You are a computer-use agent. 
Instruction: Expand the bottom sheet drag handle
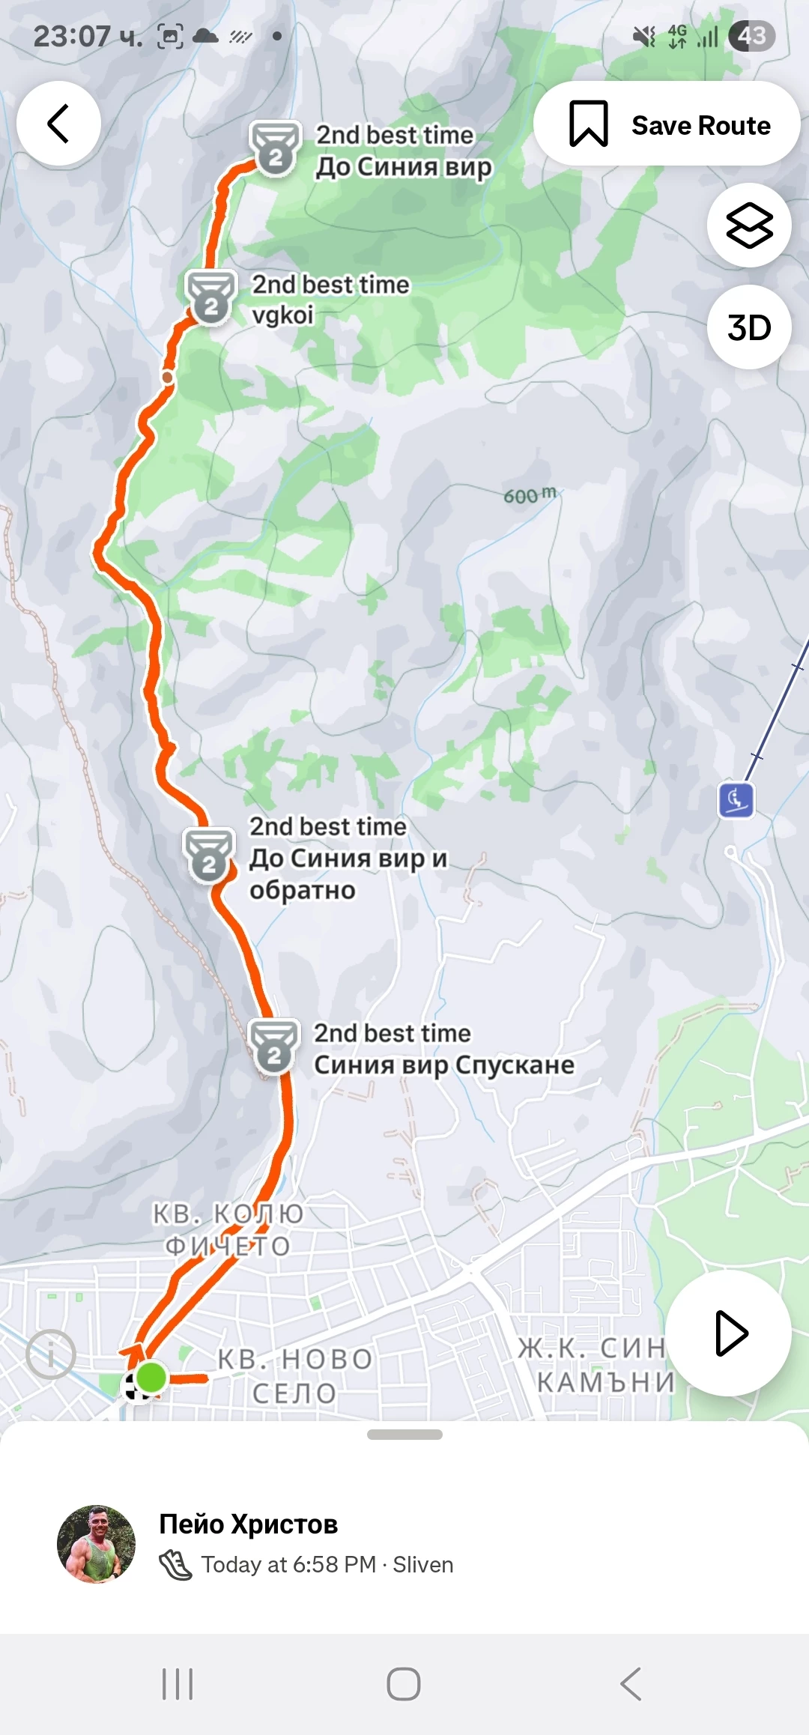(404, 1435)
